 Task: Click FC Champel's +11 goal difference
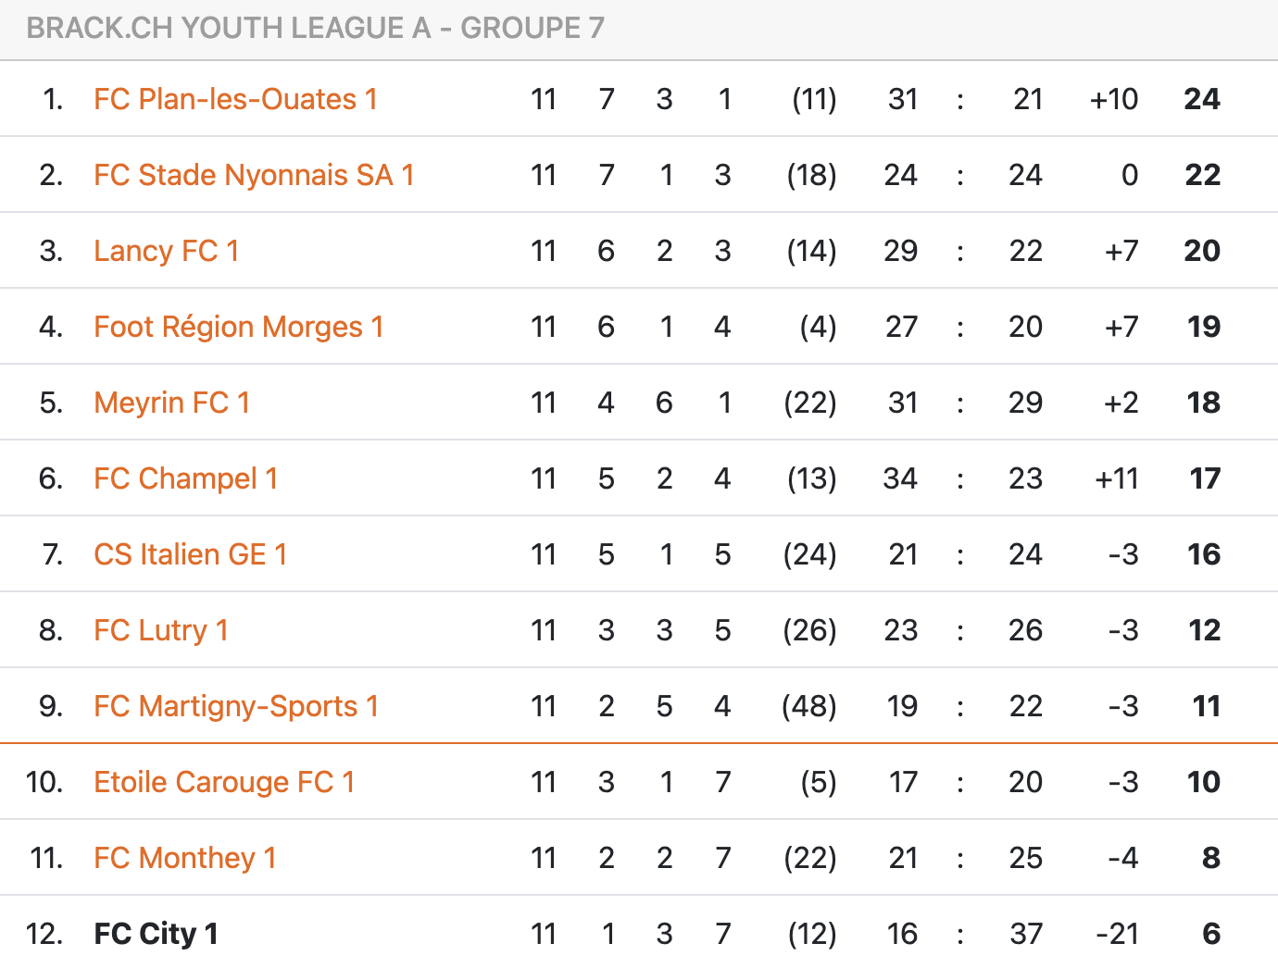[x=1116, y=478]
